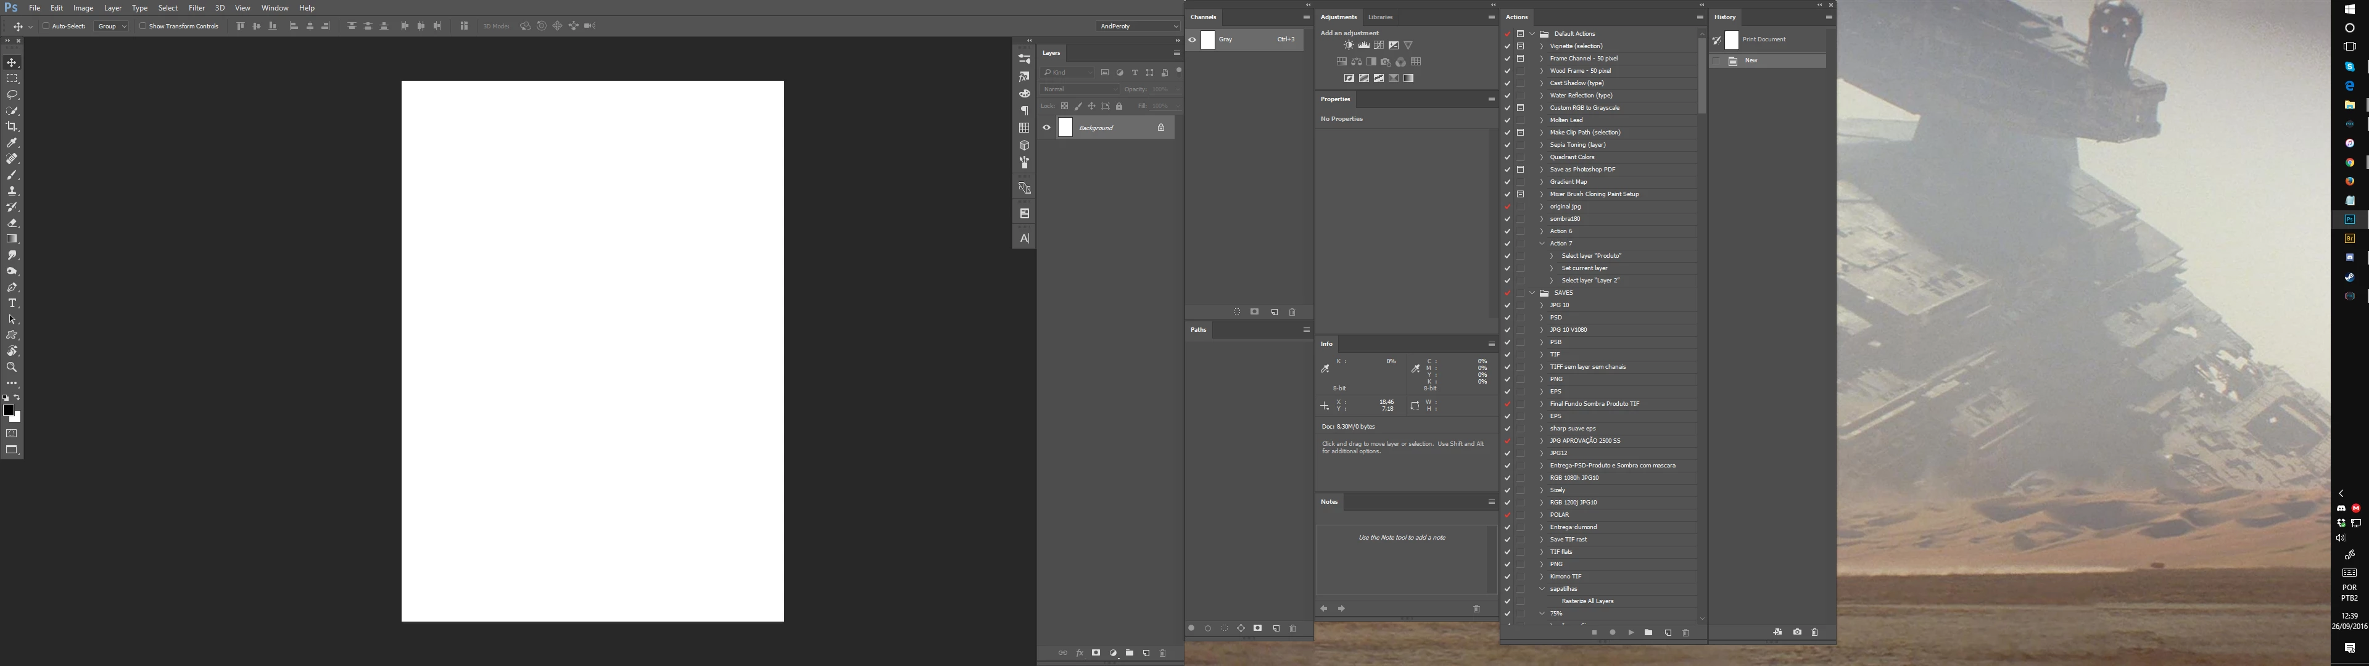Screen dimensions: 2369x666
Task: Activate the Zoom tool
Action: tap(12, 367)
